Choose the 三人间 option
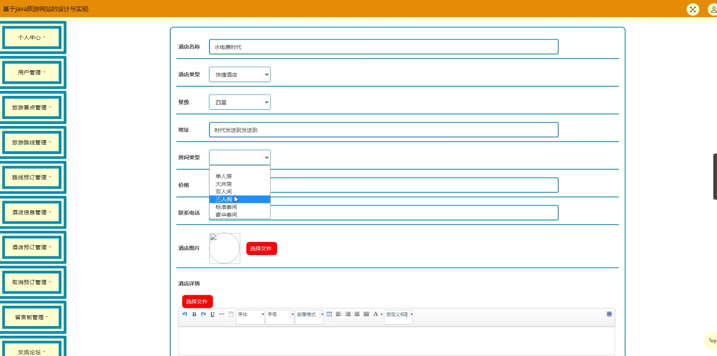This screenshot has height=356, width=717. (x=240, y=199)
